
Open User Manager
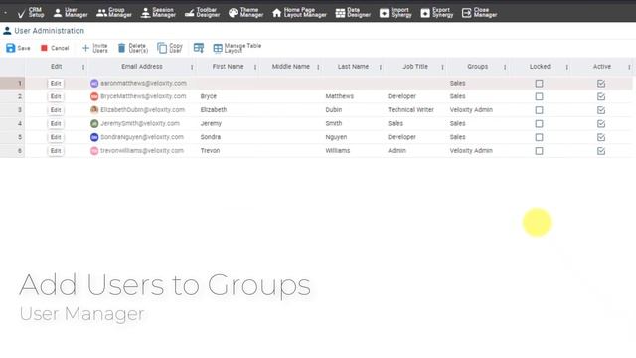pos(71,13)
